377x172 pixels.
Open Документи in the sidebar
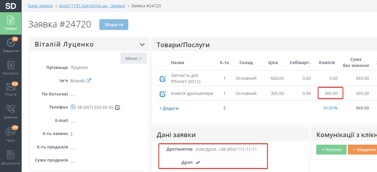point(11,157)
